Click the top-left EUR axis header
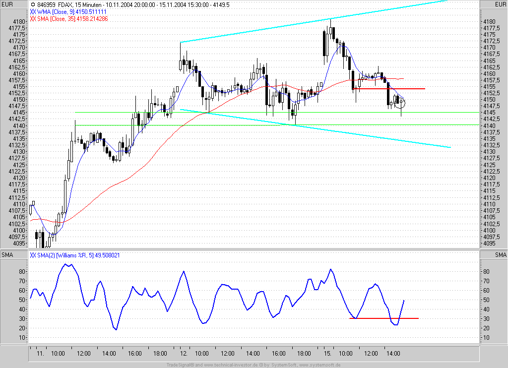Image resolution: width=508 pixels, height=368 pixels. (x=7, y=4)
